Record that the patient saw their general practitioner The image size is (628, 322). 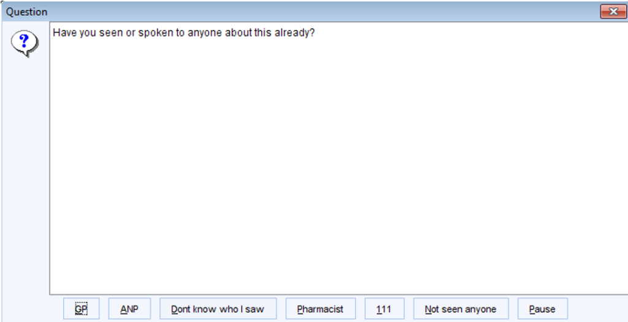point(82,309)
